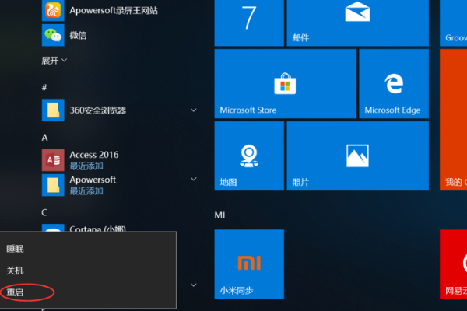Image resolution: width=467 pixels, height=311 pixels.
Task: Click the letter C section header
Action: point(44,212)
